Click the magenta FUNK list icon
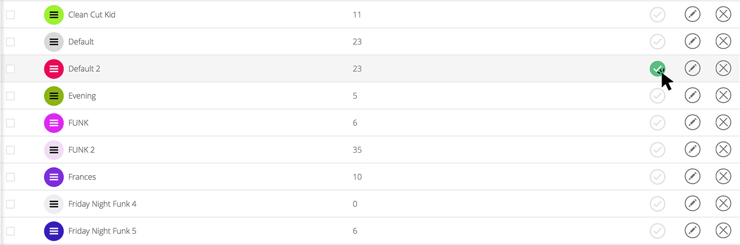The image size is (740, 245). (54, 122)
